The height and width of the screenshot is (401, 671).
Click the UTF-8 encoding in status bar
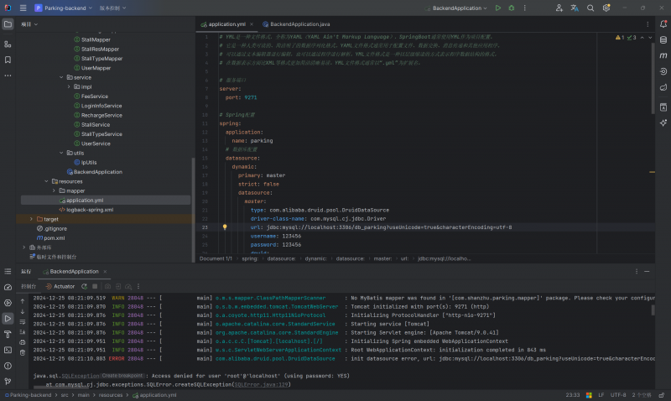point(617,394)
